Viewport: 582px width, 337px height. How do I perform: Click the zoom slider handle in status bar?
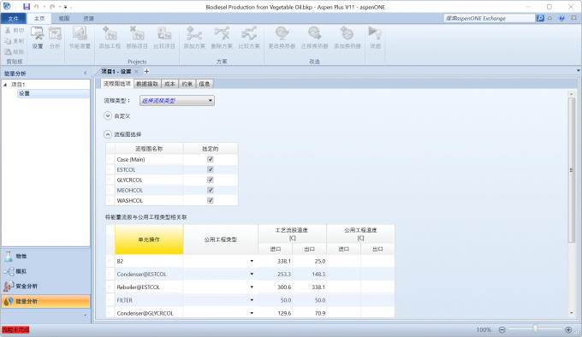[x=535, y=329]
